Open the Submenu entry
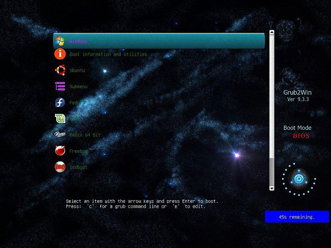This screenshot has height=248, width=331. click(79, 87)
